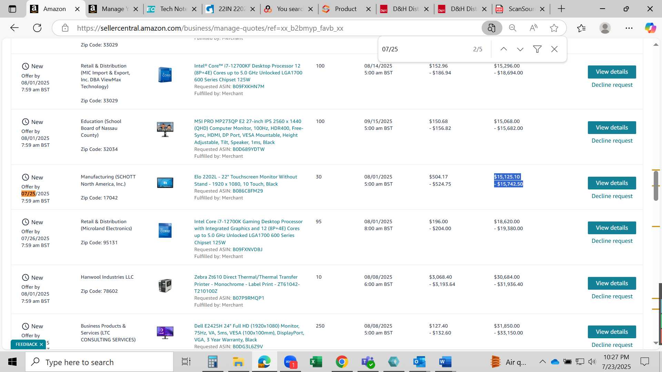Close the find-on-page bar
662x372 pixels.
pyautogui.click(x=554, y=49)
